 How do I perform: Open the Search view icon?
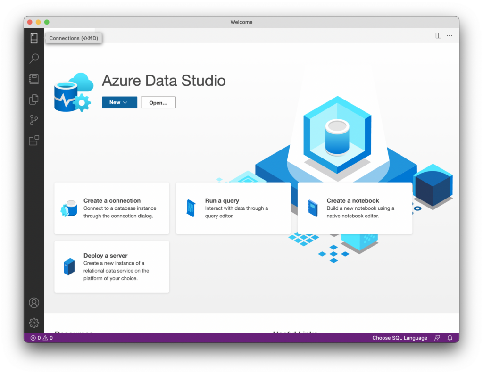click(34, 58)
